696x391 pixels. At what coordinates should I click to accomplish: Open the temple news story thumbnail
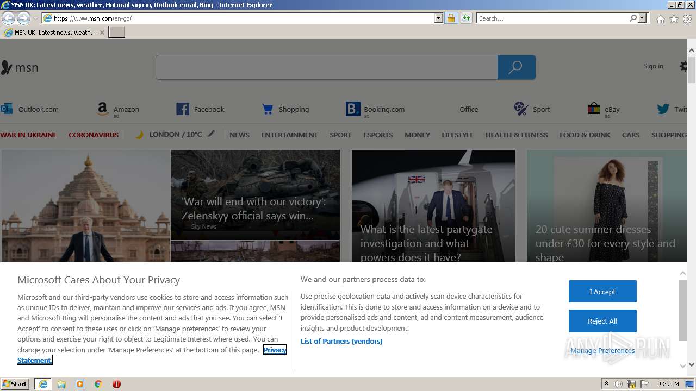(x=85, y=206)
